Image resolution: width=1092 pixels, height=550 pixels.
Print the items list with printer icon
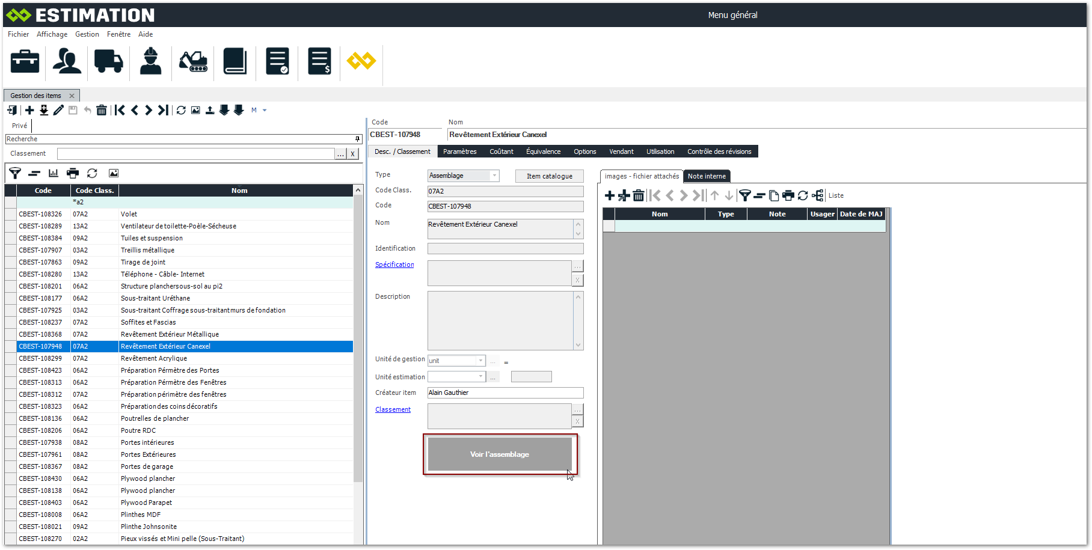click(x=73, y=173)
